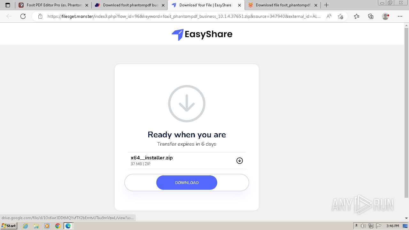Open the Read Aloud icon in address bar
This screenshot has width=409, height=230.
pos(329,16)
